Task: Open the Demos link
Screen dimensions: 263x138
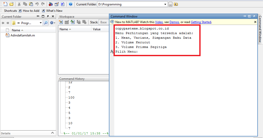Action: coord(174,22)
